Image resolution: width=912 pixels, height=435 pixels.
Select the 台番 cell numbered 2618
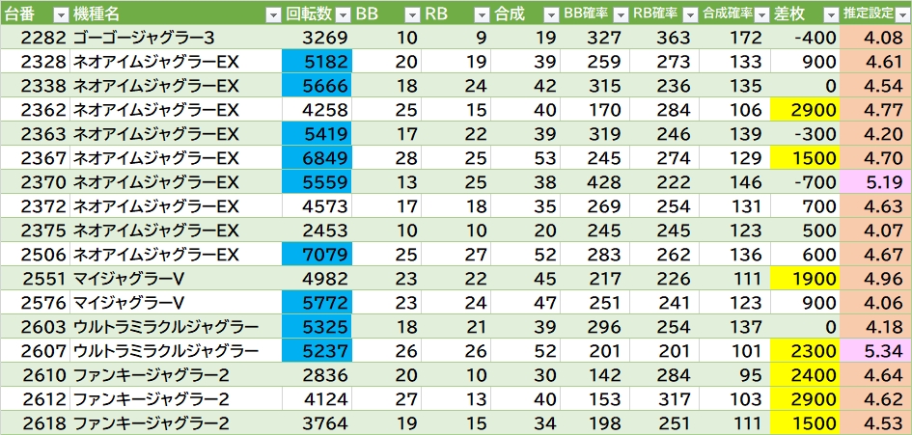[x=36, y=422]
